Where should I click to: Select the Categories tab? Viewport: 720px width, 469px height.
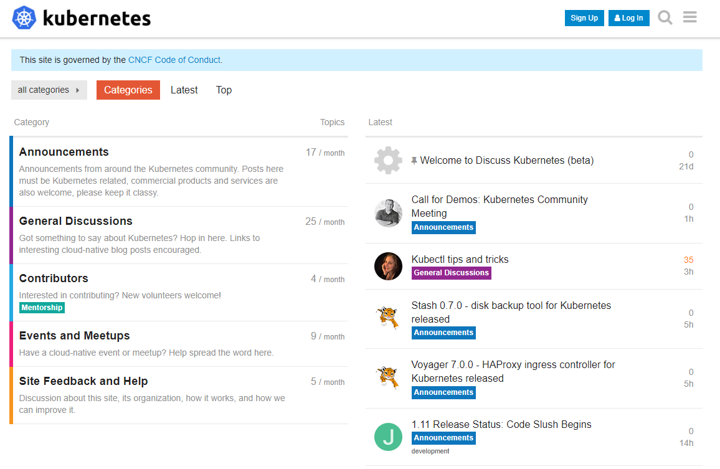click(x=128, y=90)
